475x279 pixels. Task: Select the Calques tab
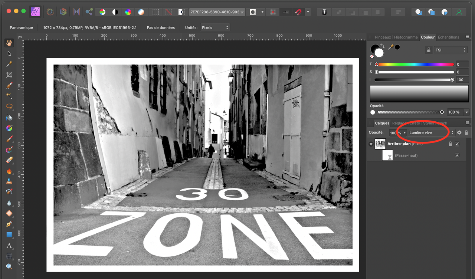(382, 123)
